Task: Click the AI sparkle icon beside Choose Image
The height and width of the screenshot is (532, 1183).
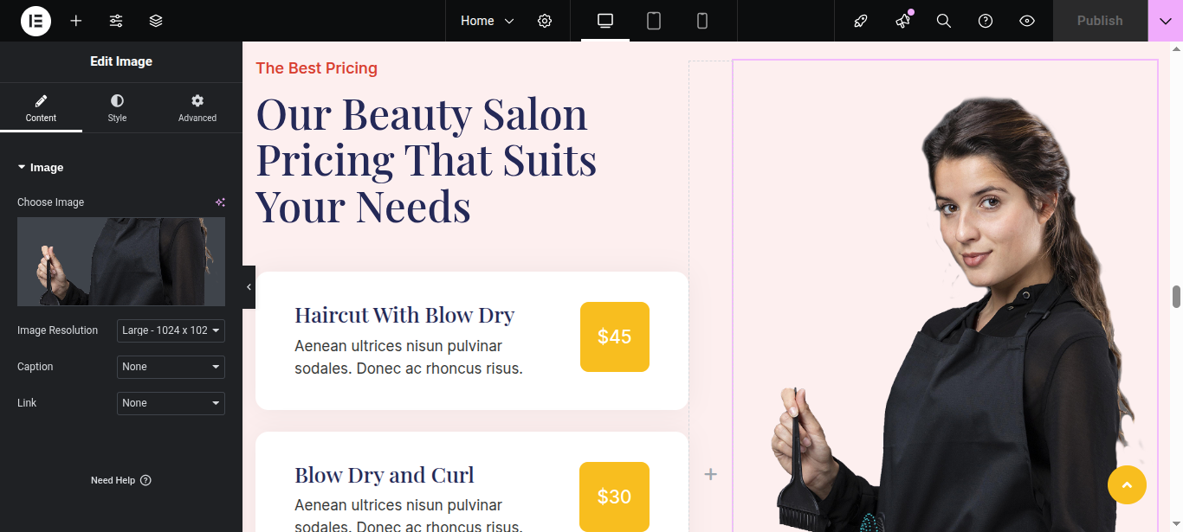Action: point(220,202)
